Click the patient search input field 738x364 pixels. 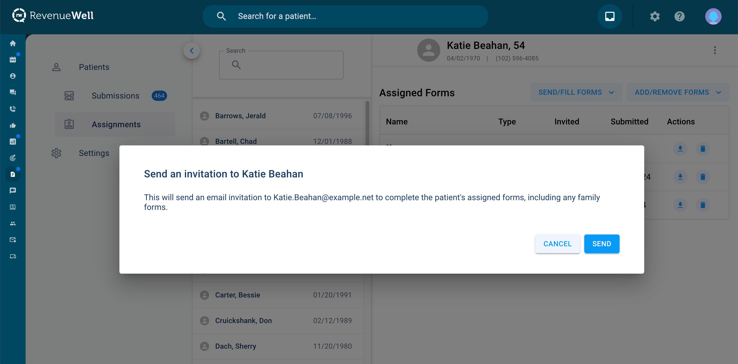click(344, 16)
